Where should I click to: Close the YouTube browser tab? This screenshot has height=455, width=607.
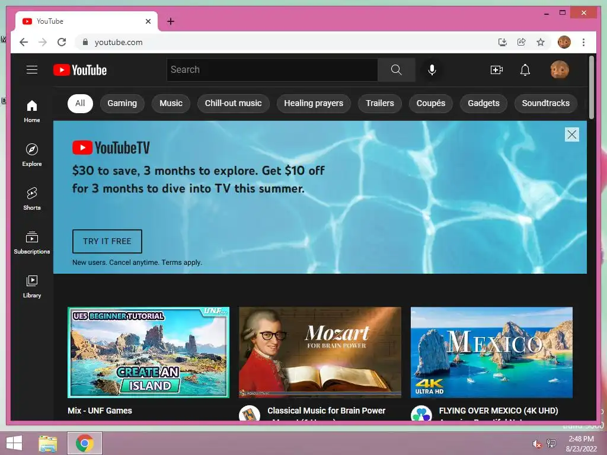pos(148,21)
